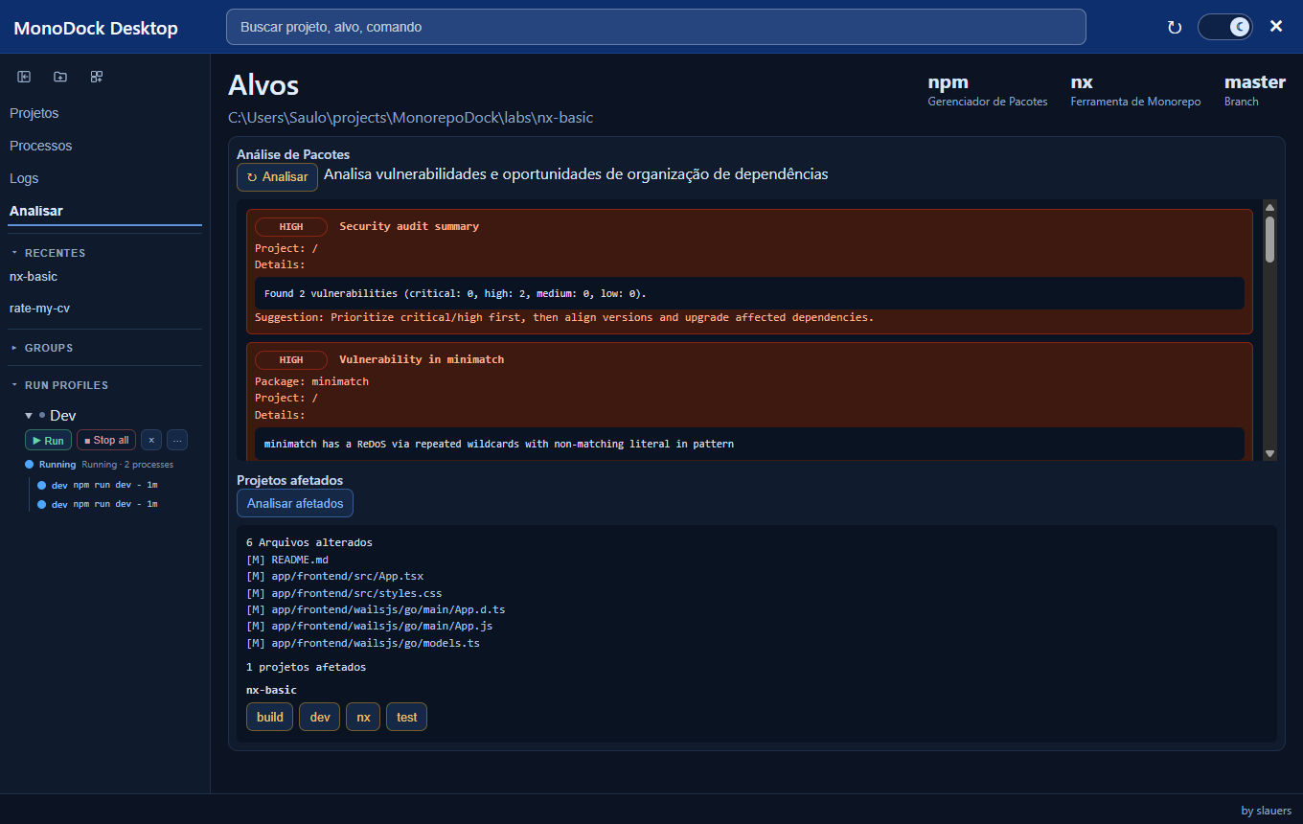Click the app/frontend/src/styles.css file entry
Viewport: 1303px width, 824px height.
tap(344, 593)
